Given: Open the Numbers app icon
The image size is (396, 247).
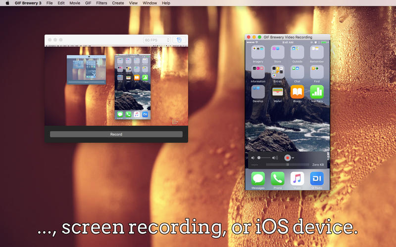Looking at the screenshot, I should pyautogui.click(x=317, y=92).
